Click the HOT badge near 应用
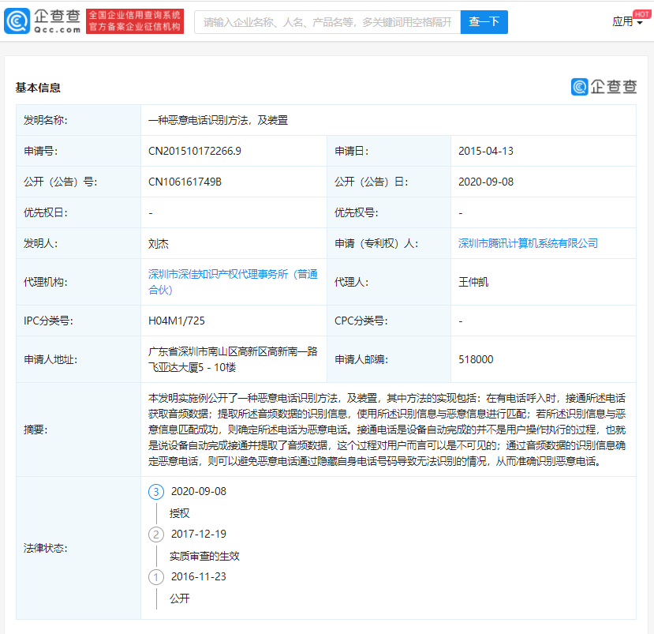This screenshot has height=634, width=654. [641, 13]
